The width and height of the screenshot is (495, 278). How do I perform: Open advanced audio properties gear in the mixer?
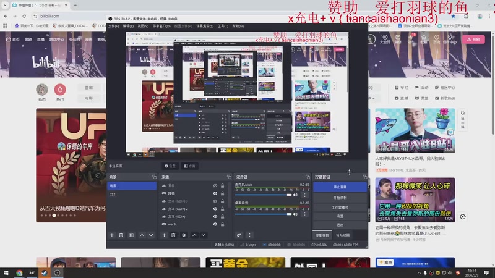tap(239, 235)
